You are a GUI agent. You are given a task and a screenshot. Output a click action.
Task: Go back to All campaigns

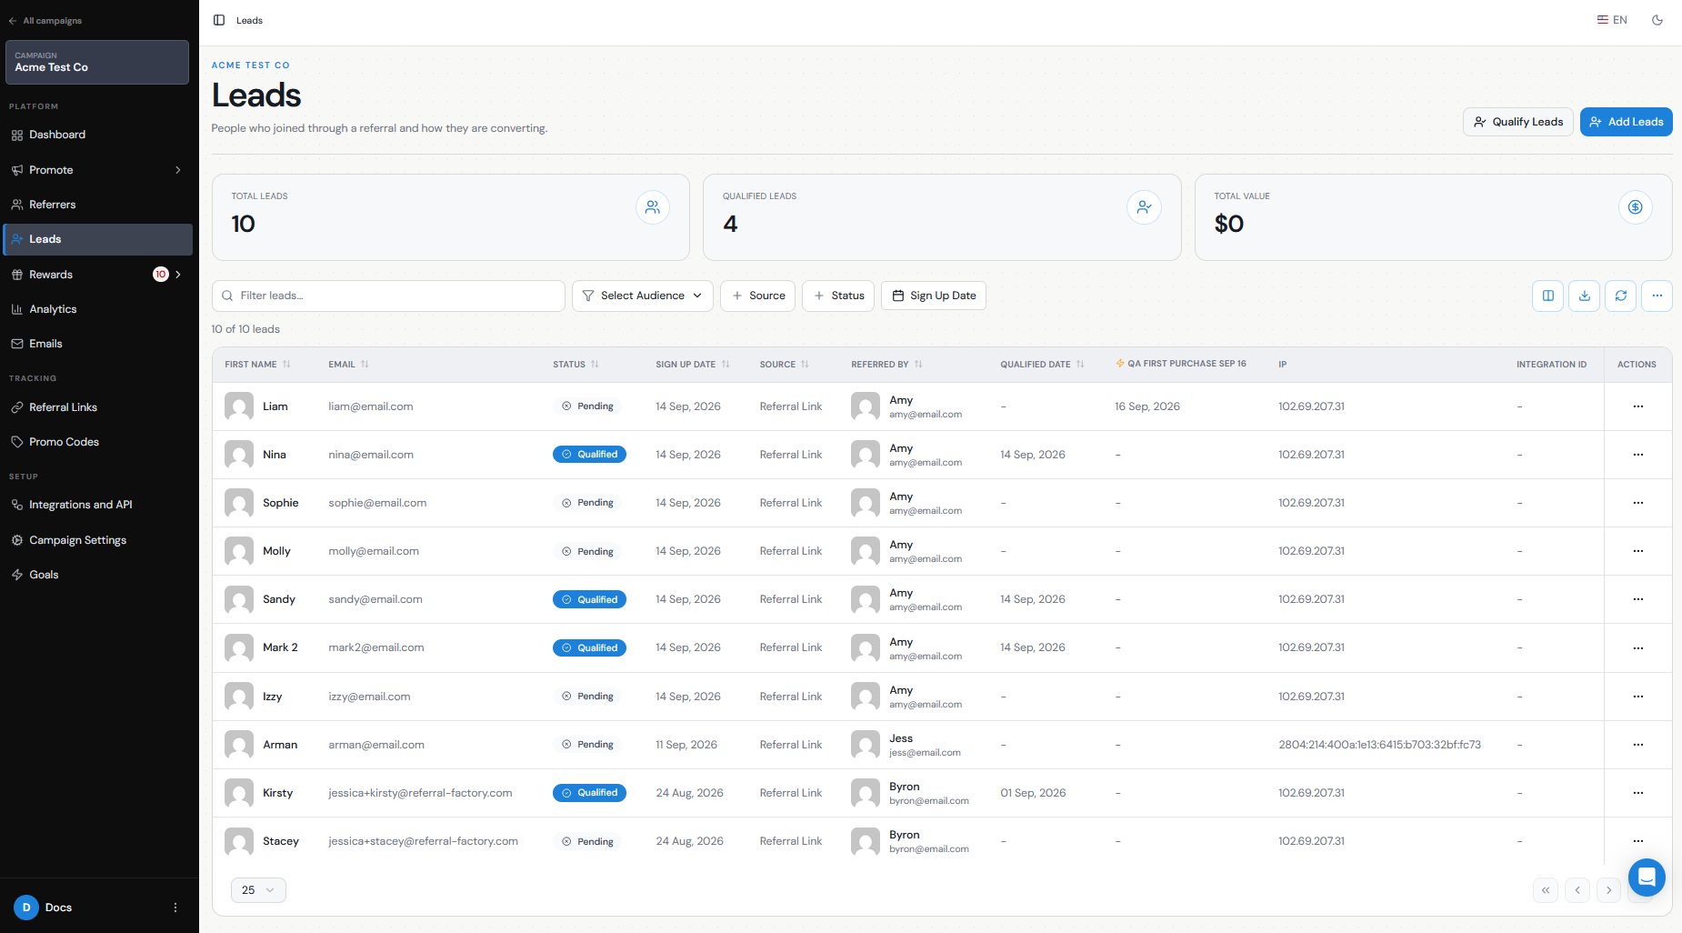pyautogui.click(x=45, y=20)
